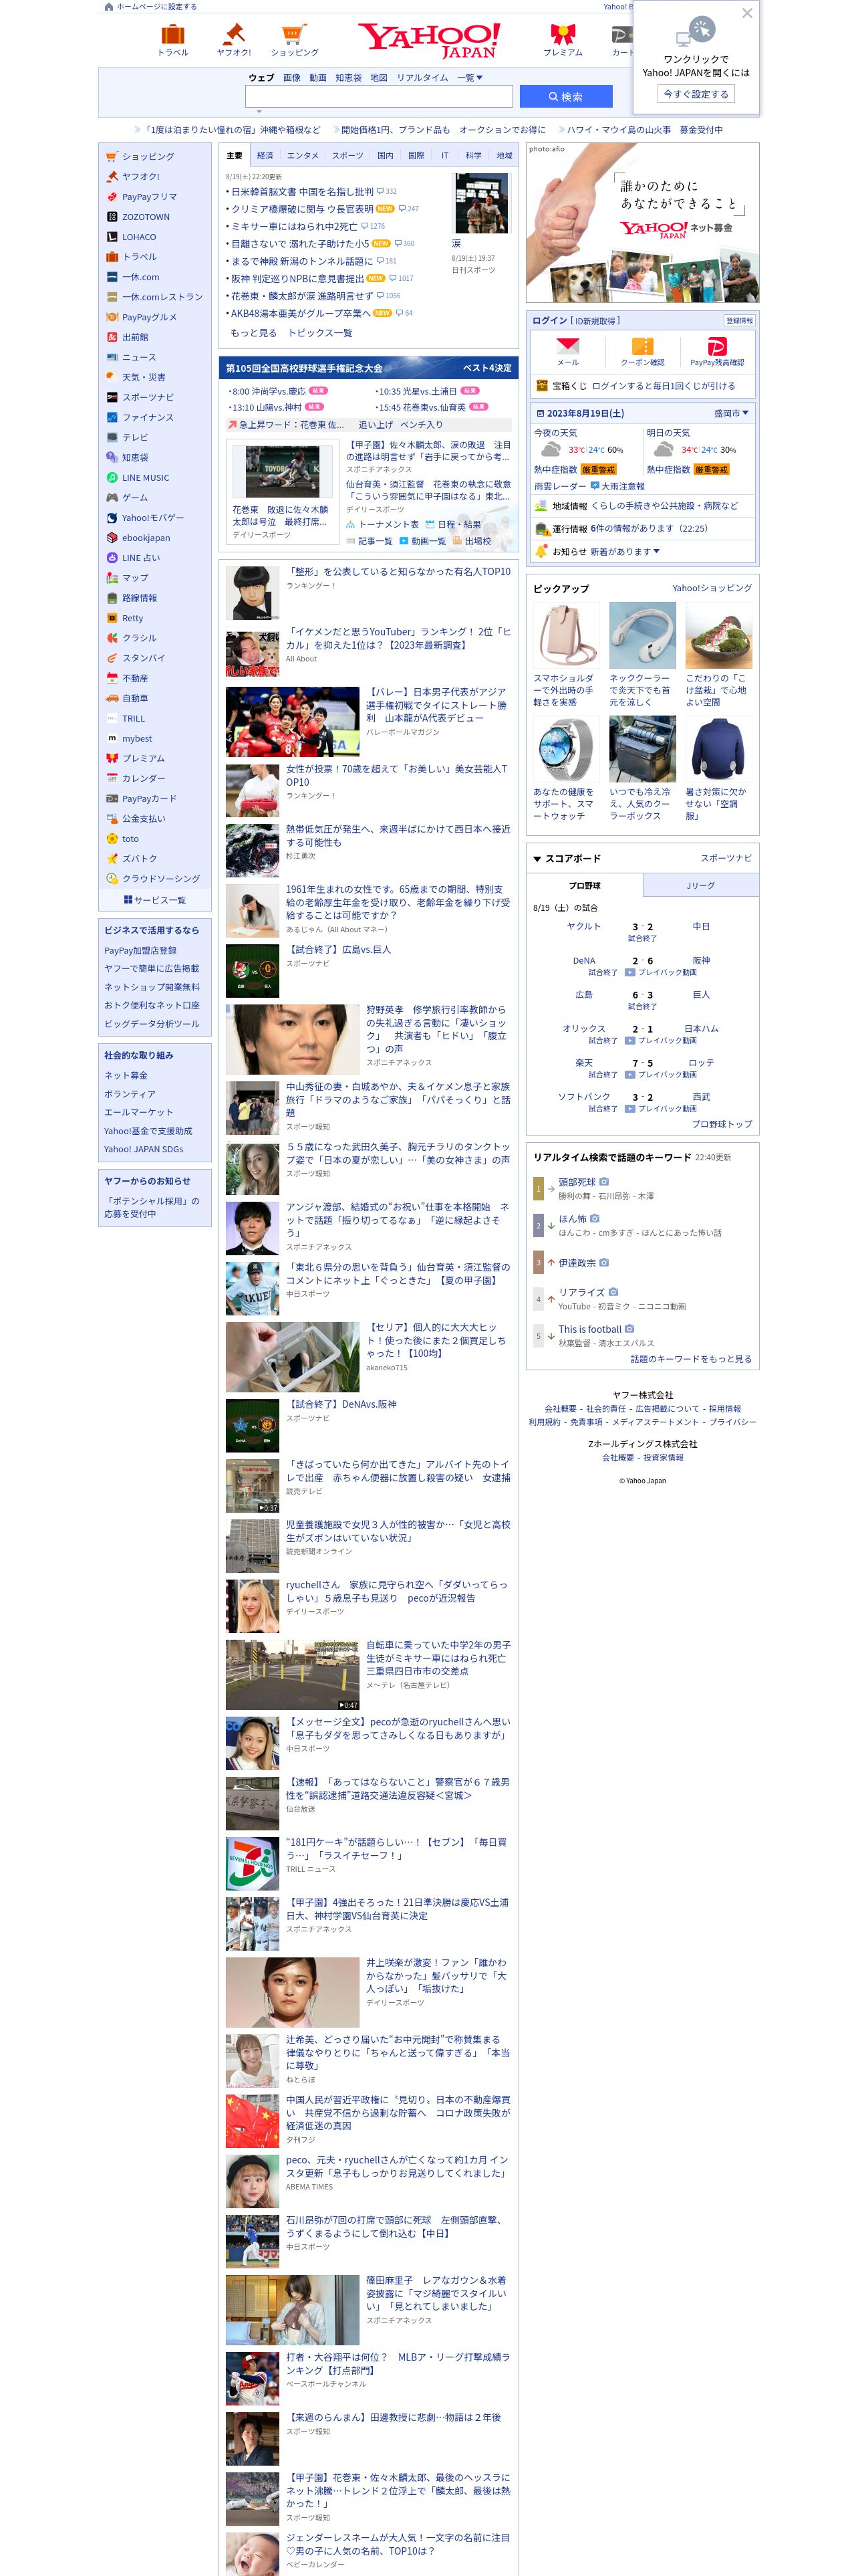Open the search suggestion arrow below search box

coord(259,112)
